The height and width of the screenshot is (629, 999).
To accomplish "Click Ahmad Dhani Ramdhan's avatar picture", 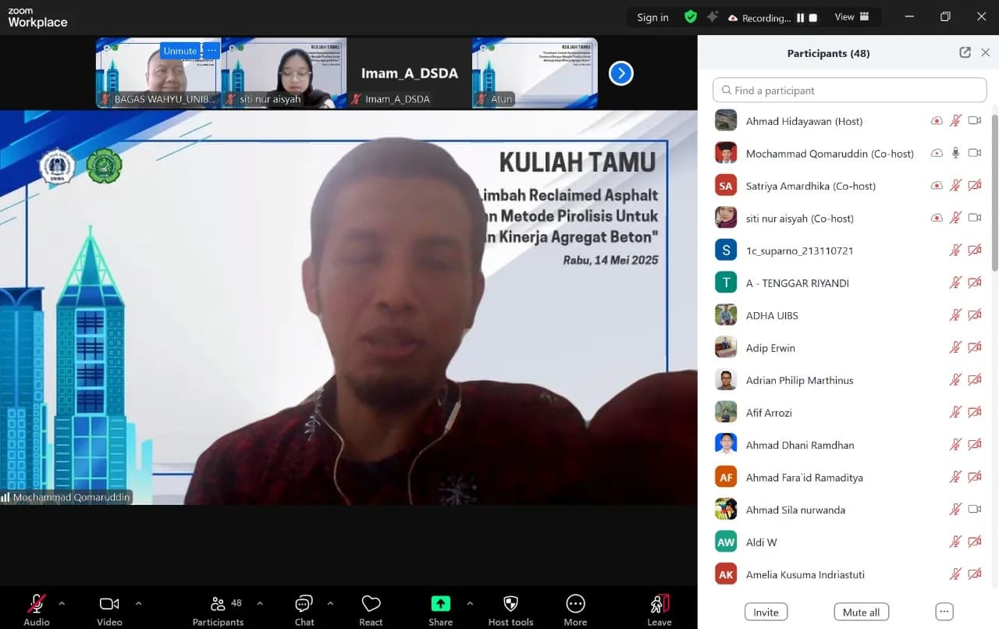I will pyautogui.click(x=726, y=445).
